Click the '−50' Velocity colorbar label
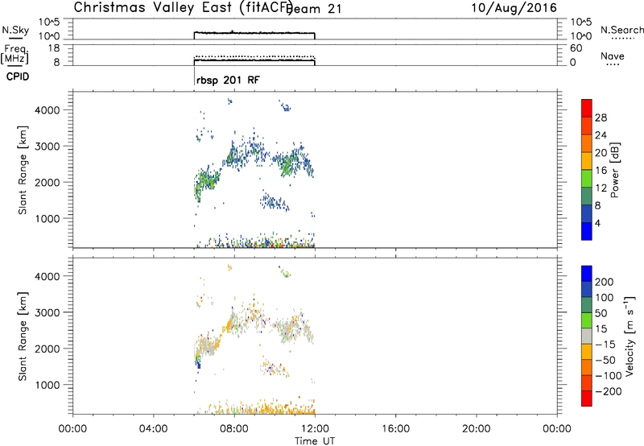 click(x=605, y=360)
